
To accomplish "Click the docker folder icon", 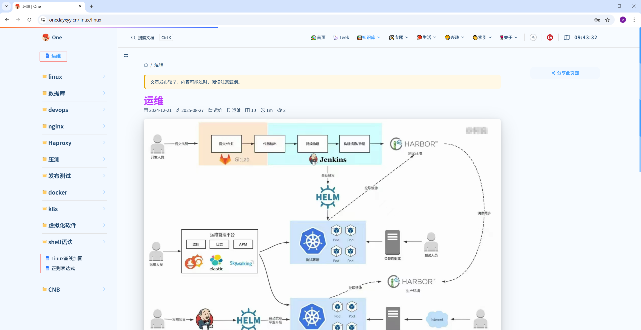I will point(45,192).
